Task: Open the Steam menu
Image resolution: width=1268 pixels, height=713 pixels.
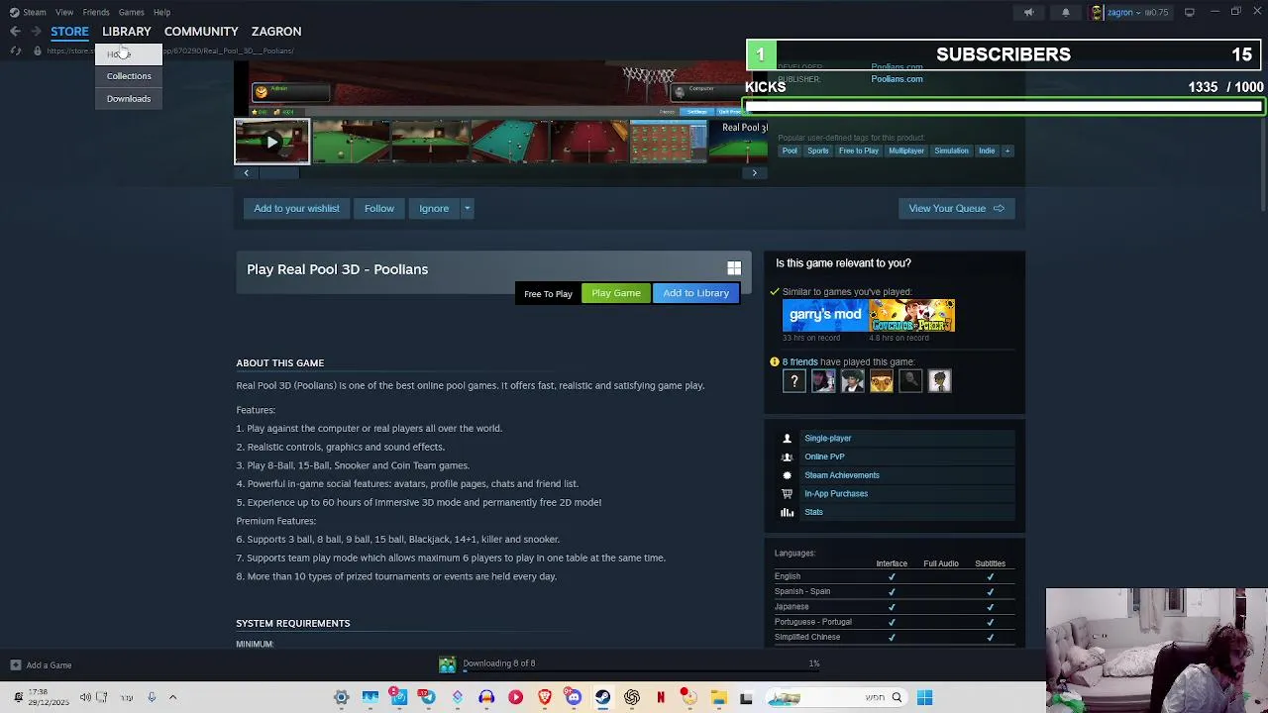Action: point(34,12)
